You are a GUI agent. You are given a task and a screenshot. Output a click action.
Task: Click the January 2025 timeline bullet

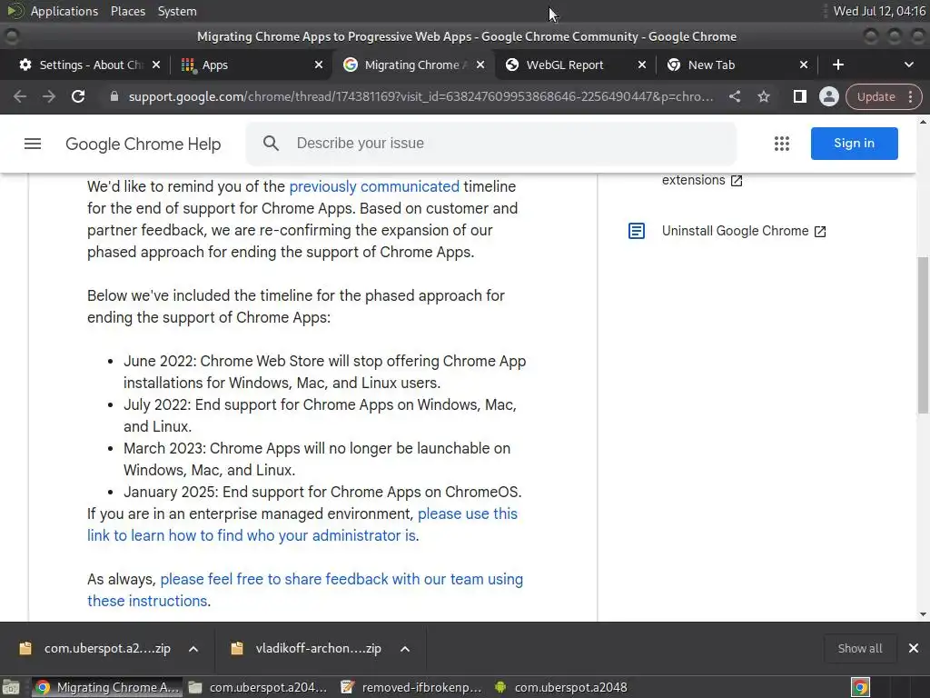click(322, 492)
